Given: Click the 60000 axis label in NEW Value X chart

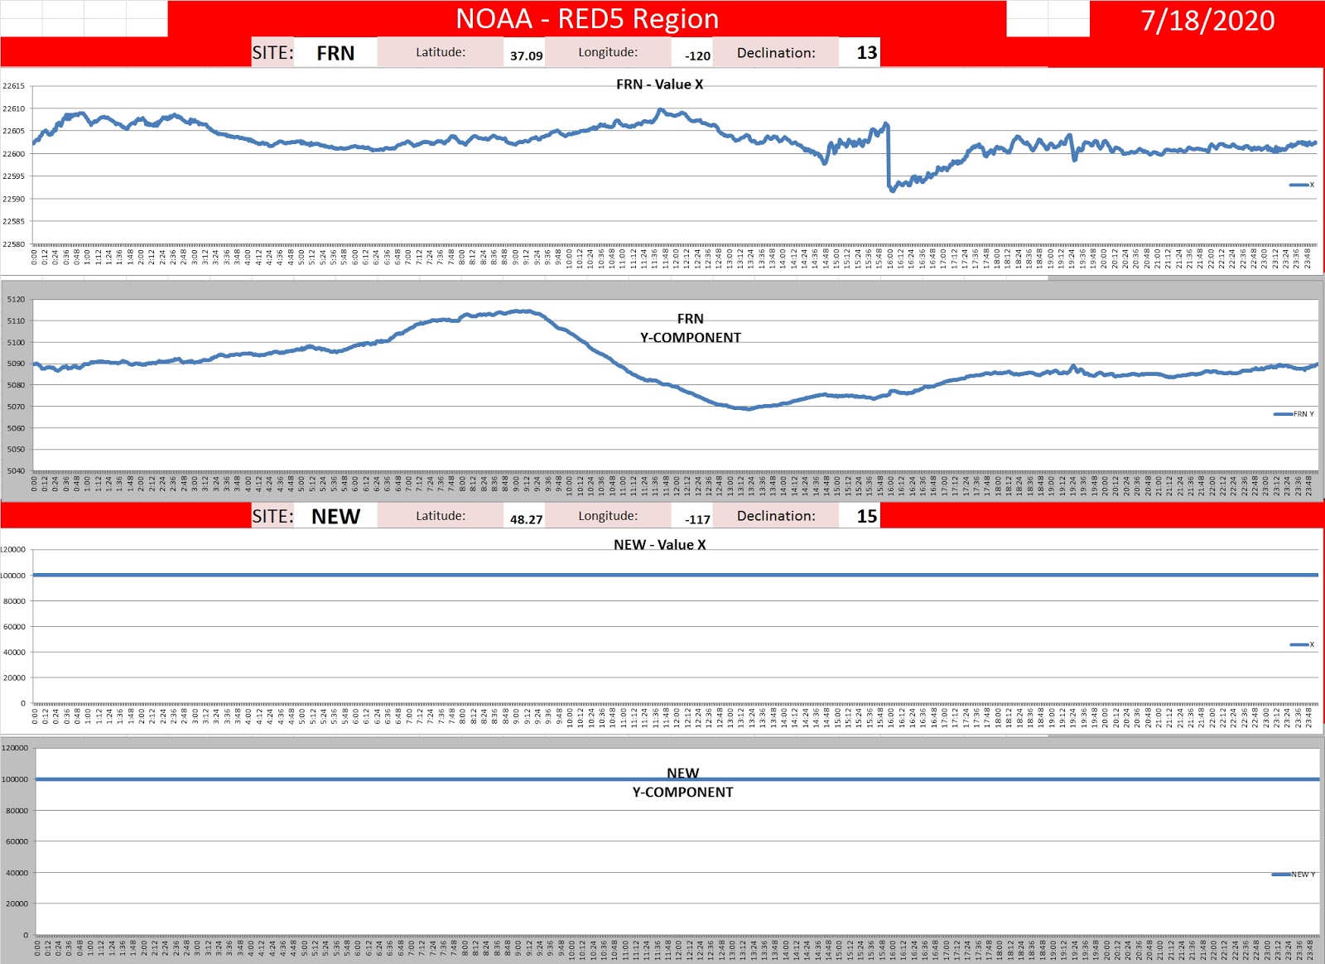Looking at the screenshot, I should tap(14, 627).
